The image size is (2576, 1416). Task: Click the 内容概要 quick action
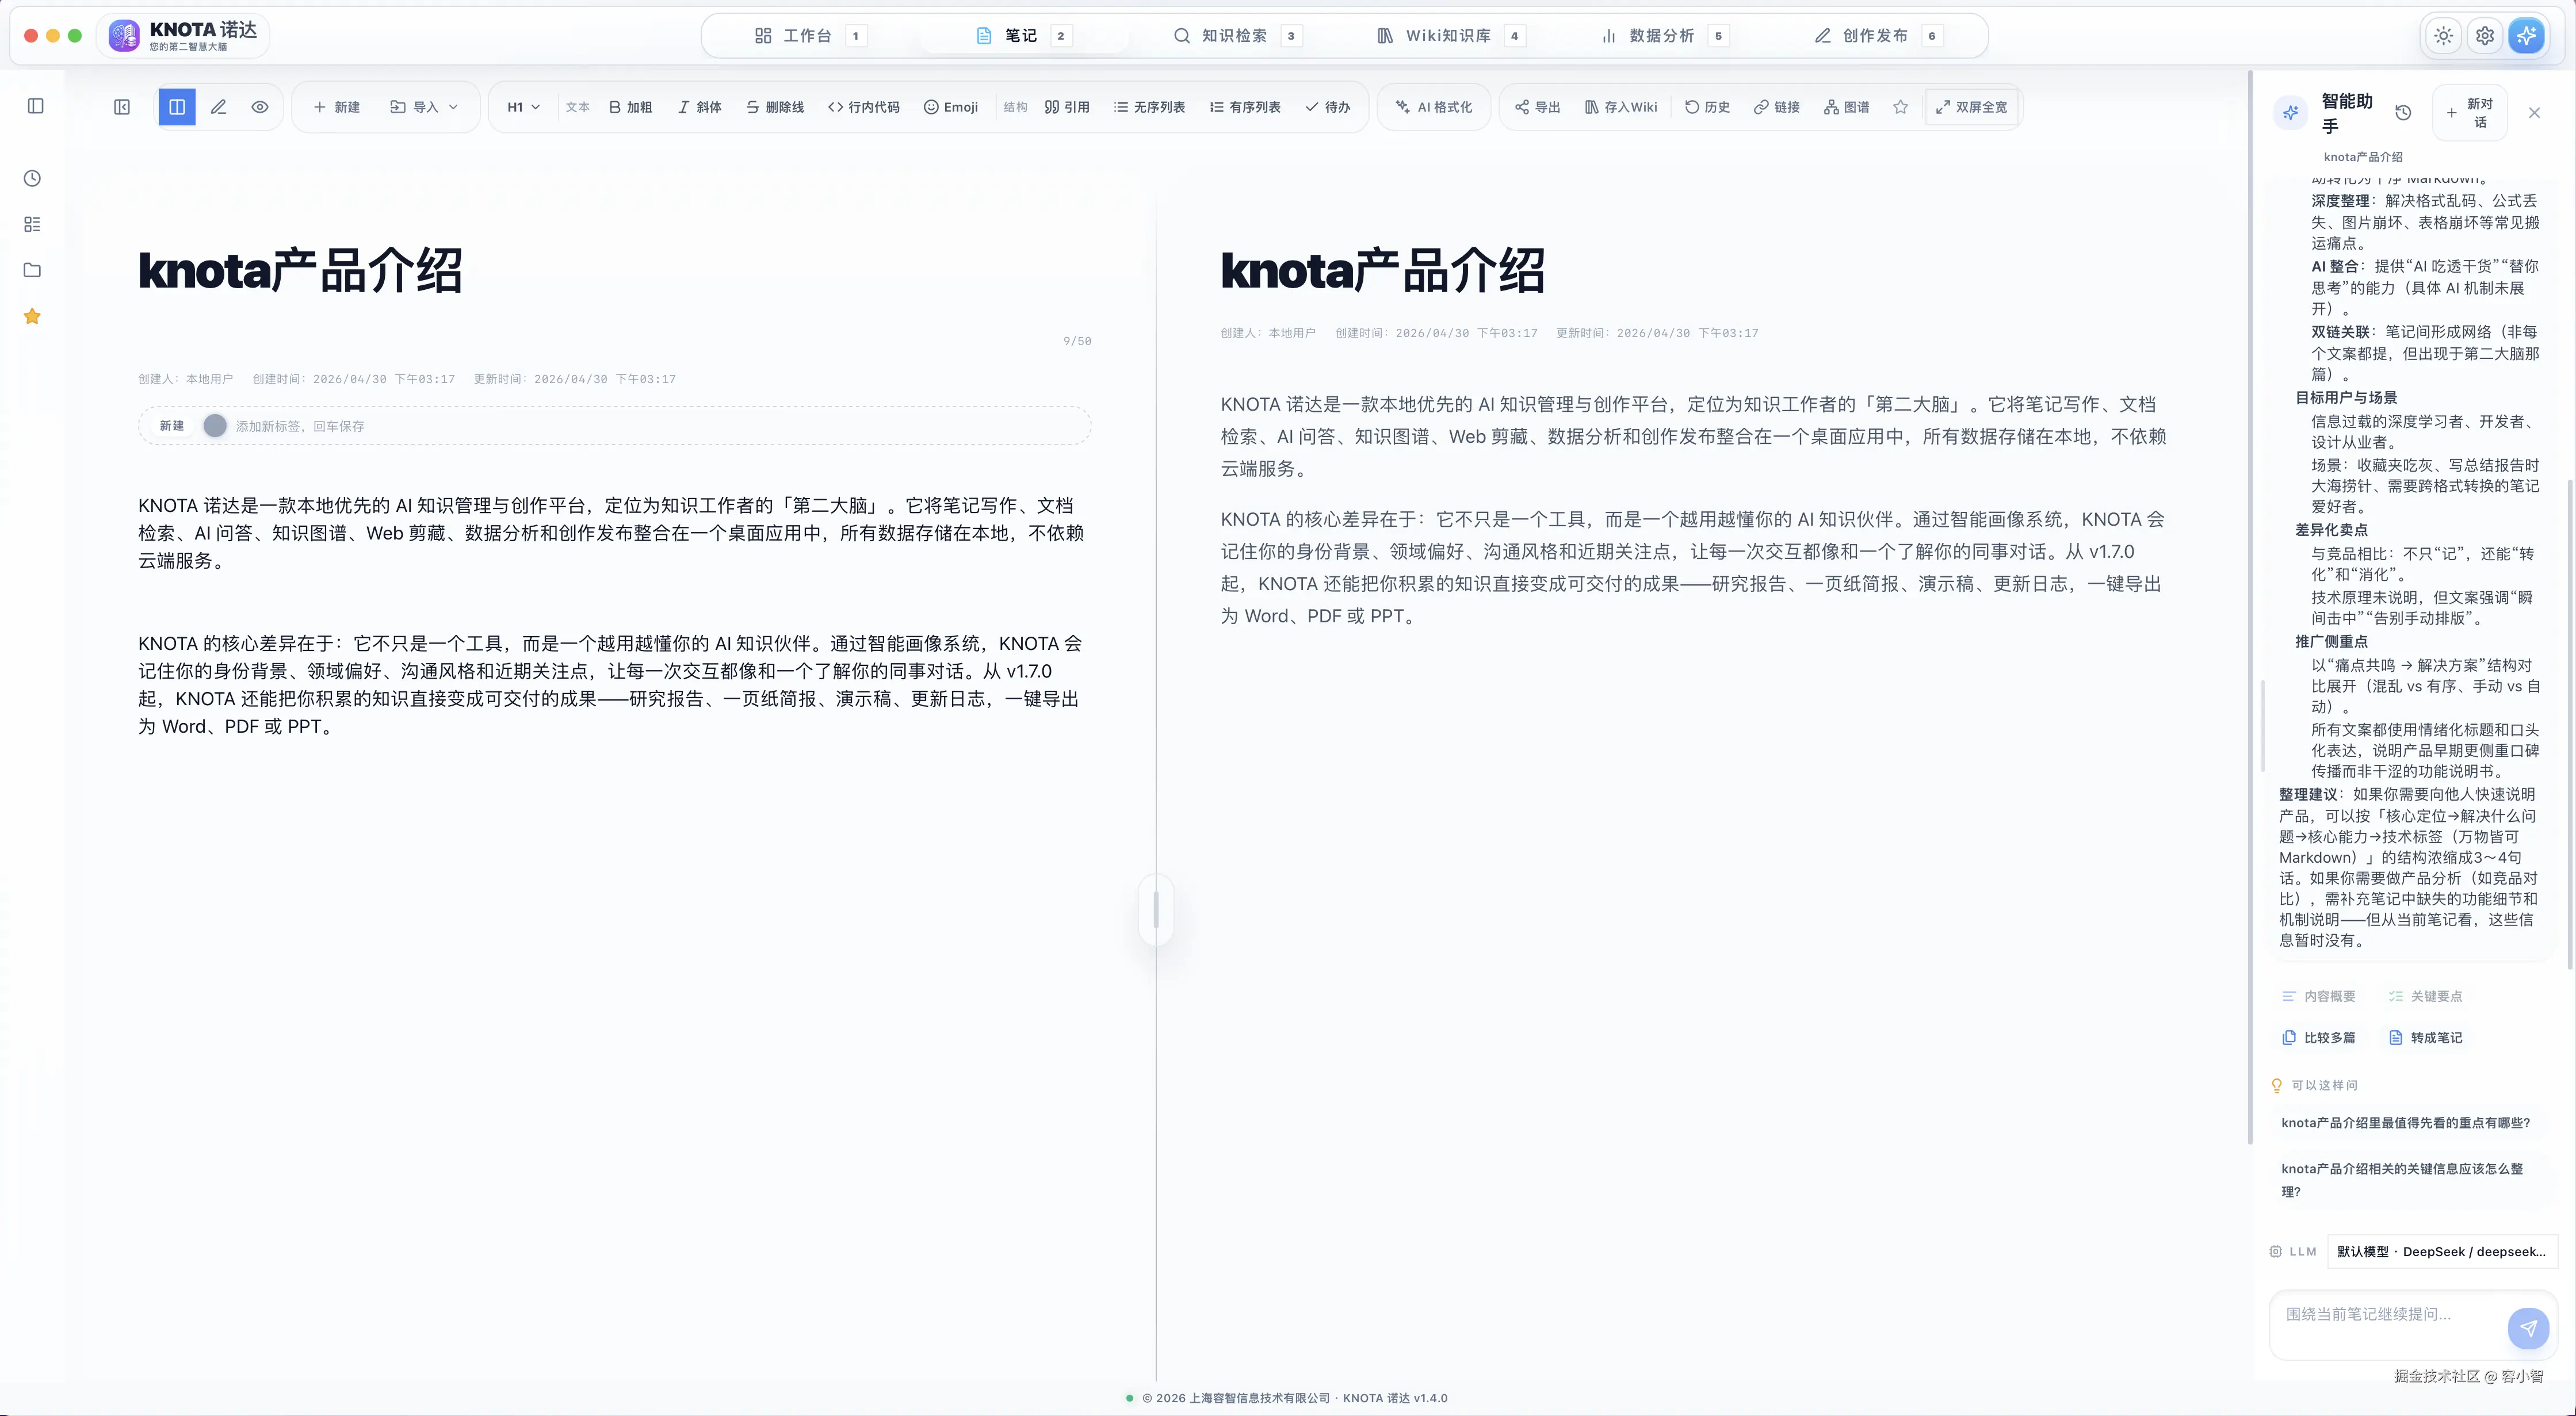(x=2319, y=996)
